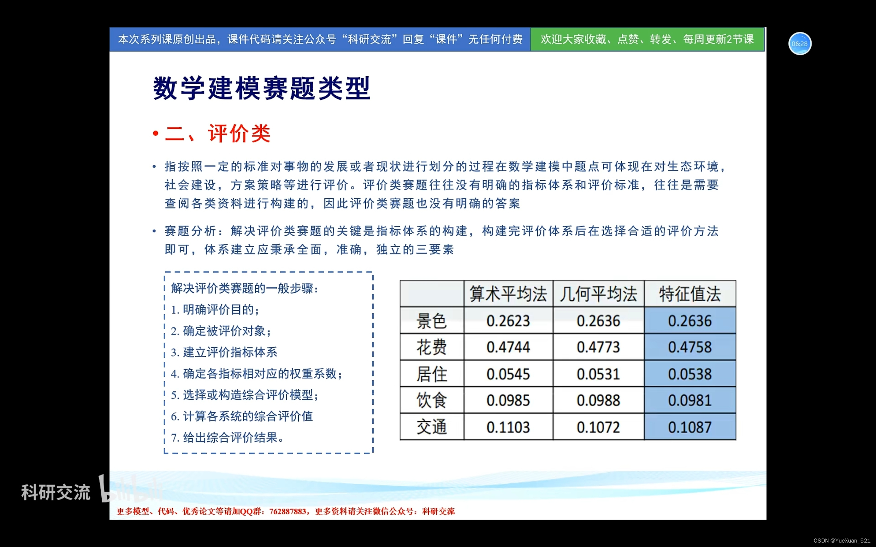This screenshot has width=876, height=547.
Task: Click the 科研交流 watermark text
Action: (x=55, y=492)
